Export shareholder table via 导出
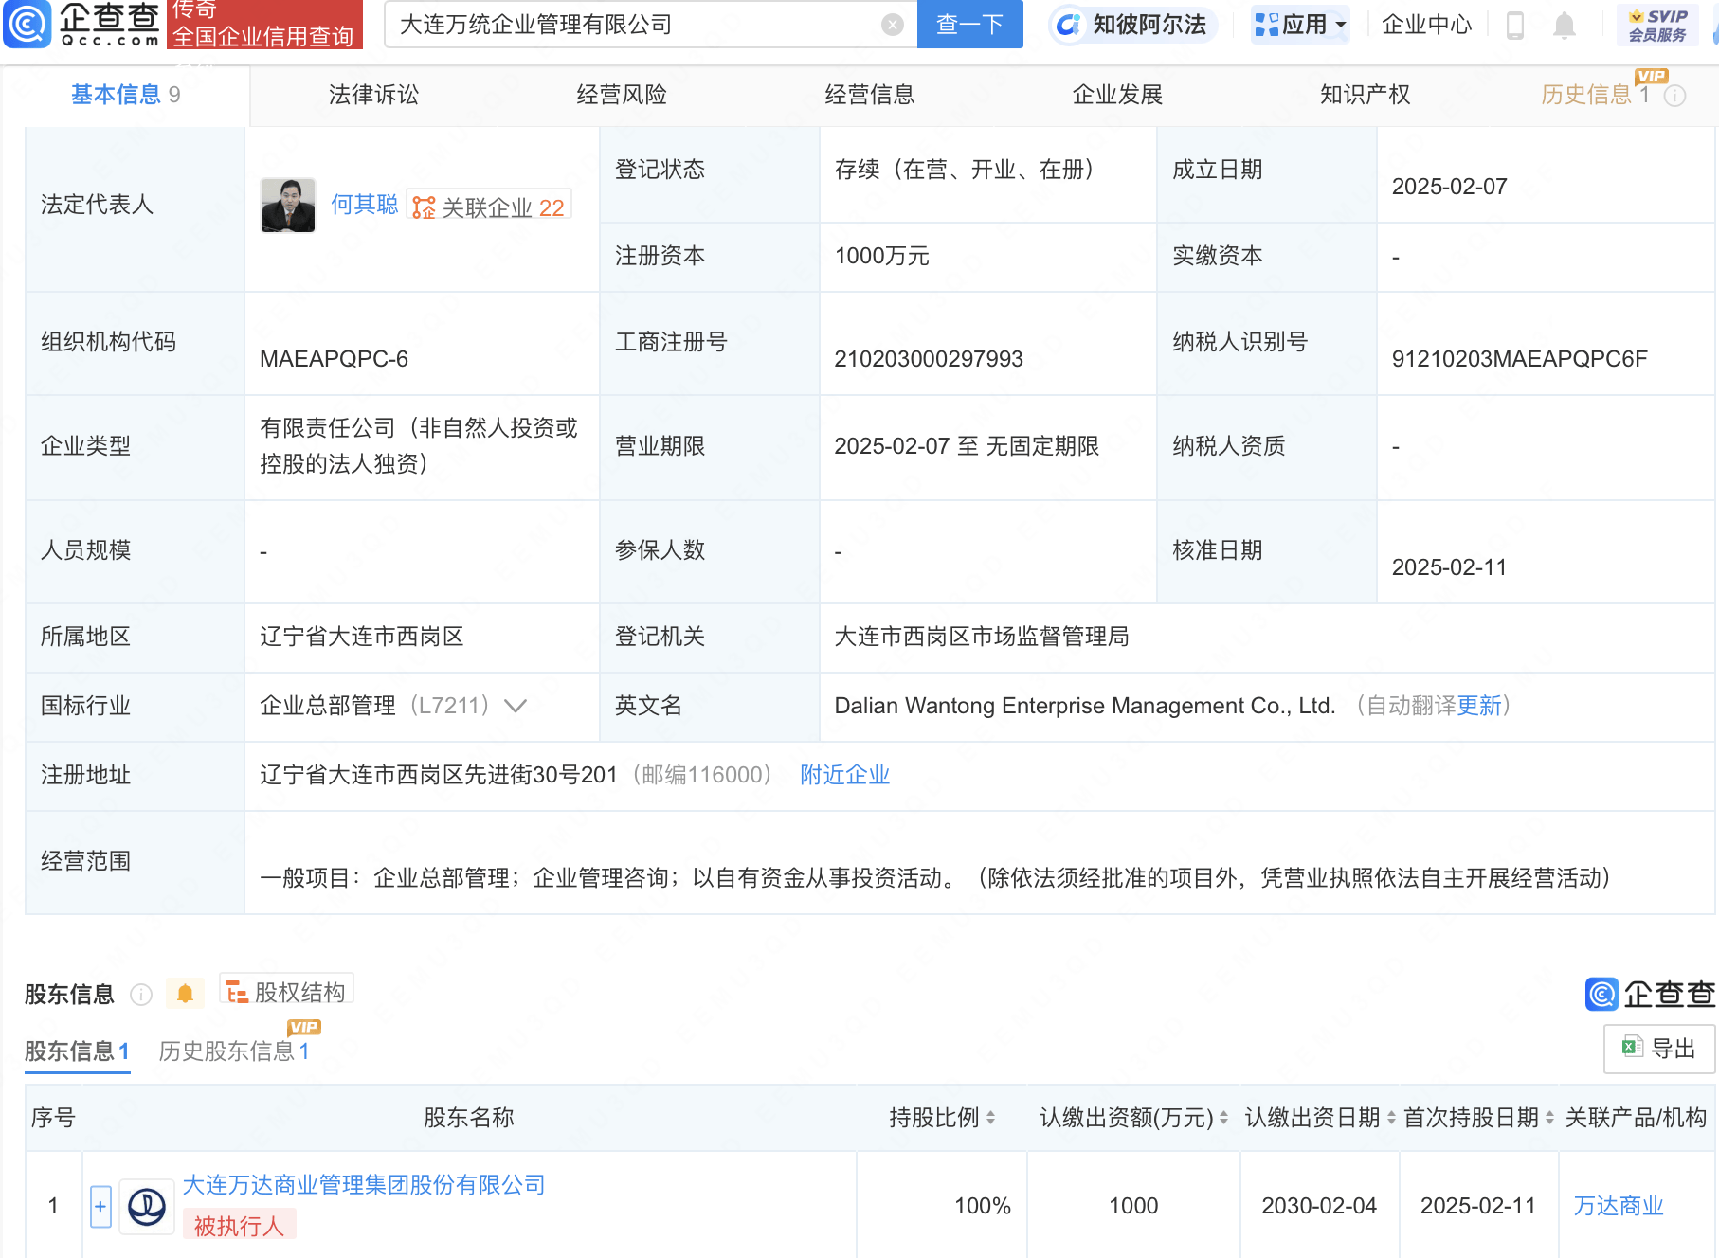This screenshot has width=1719, height=1258. click(1659, 1049)
